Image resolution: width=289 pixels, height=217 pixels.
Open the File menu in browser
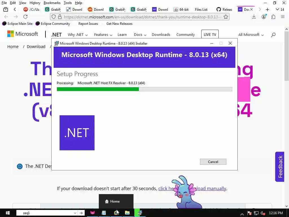4,3
